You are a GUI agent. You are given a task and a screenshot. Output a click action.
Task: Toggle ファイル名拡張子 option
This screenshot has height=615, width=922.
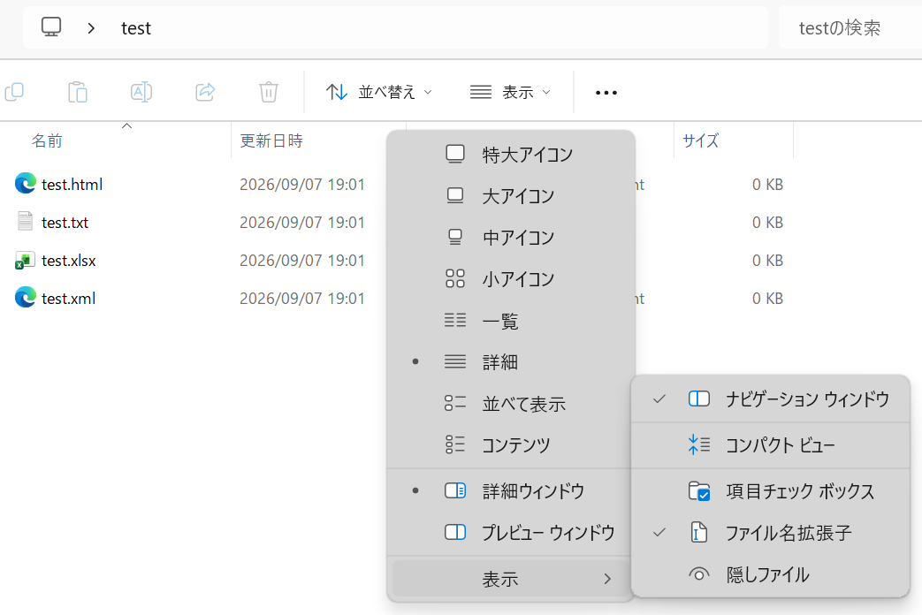[x=770, y=534]
